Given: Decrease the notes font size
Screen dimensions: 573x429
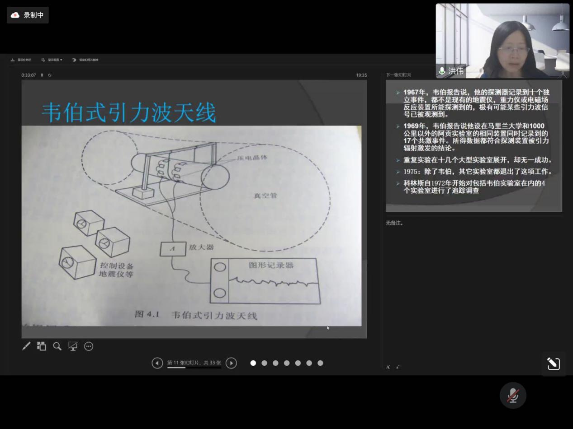Looking at the screenshot, I should click(397, 367).
